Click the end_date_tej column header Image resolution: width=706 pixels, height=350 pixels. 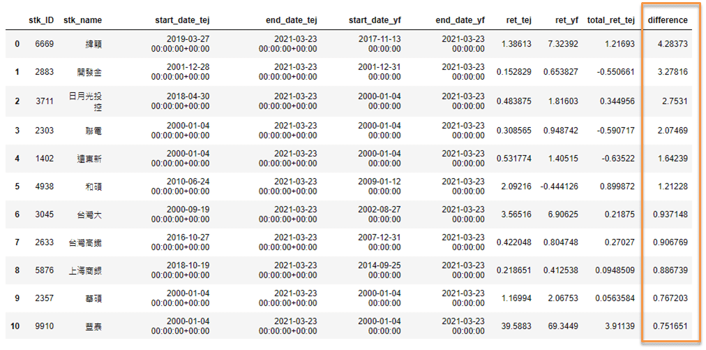point(292,20)
